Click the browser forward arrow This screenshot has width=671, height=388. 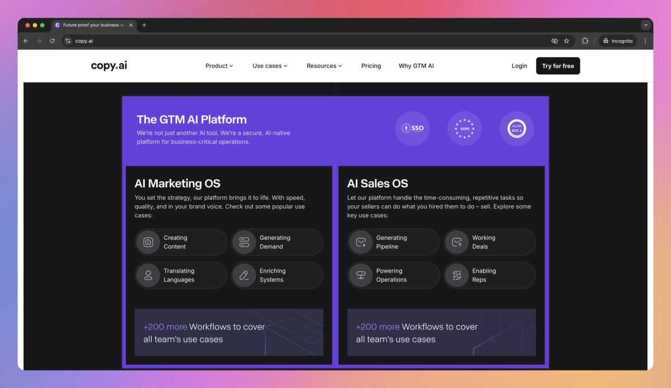point(39,41)
